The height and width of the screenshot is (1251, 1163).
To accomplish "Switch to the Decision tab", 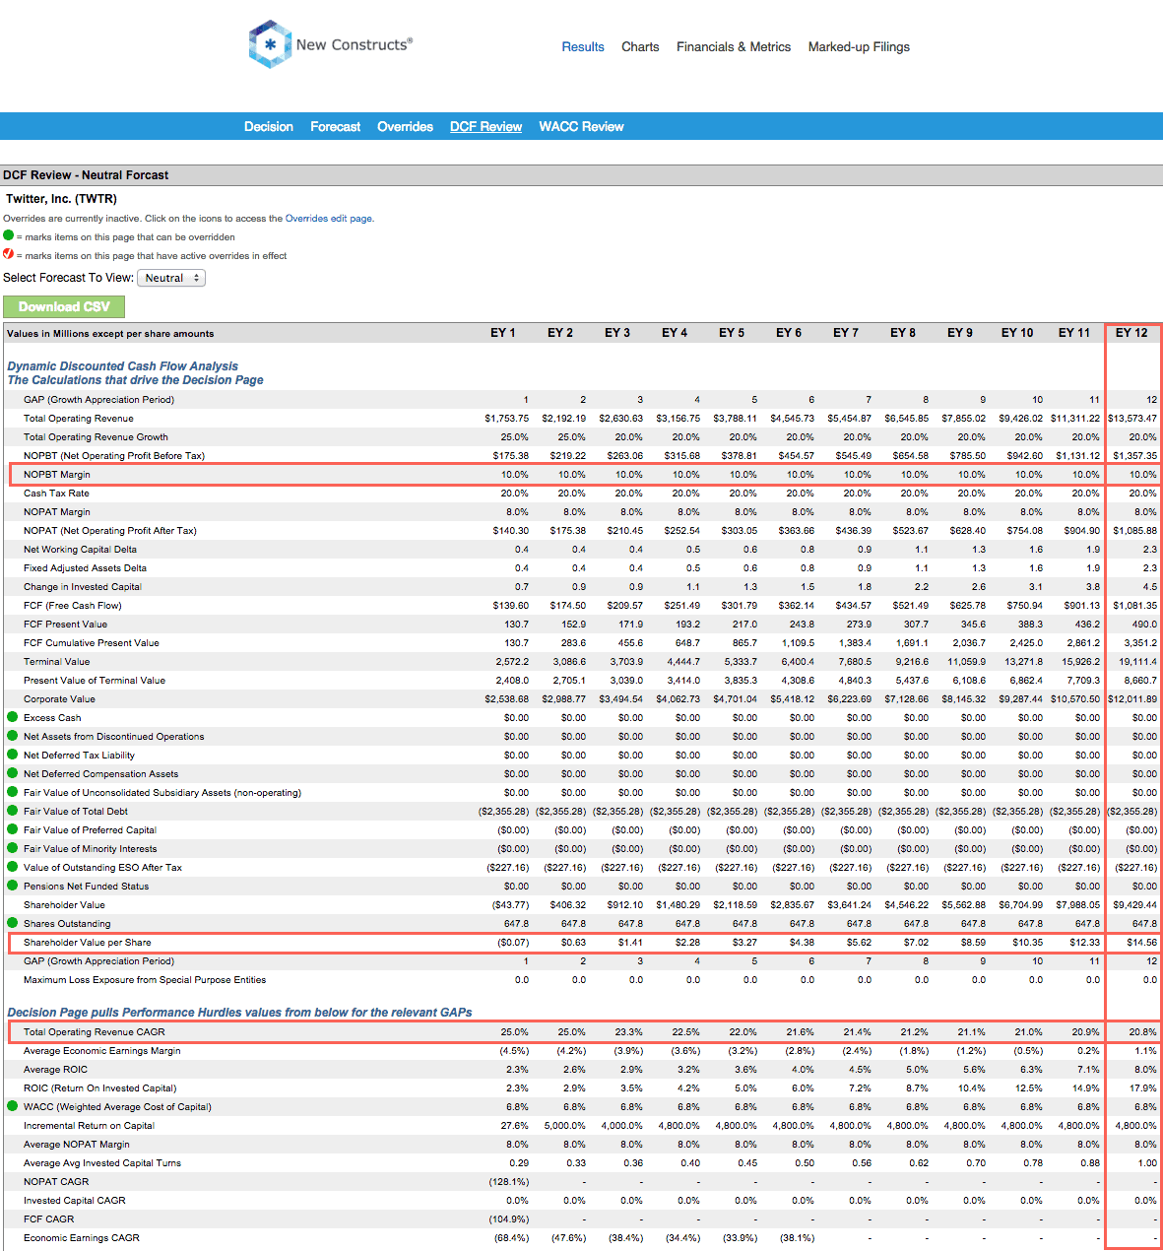I will (269, 126).
